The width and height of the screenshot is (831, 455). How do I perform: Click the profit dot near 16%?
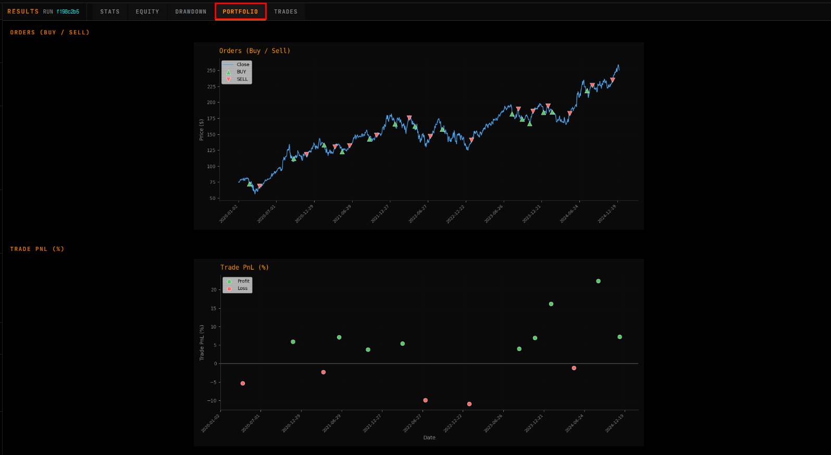point(551,304)
